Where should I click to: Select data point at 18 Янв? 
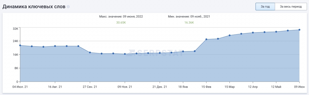[183, 51]
